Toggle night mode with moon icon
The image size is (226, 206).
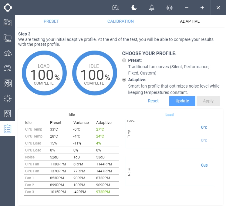tap(134, 8)
